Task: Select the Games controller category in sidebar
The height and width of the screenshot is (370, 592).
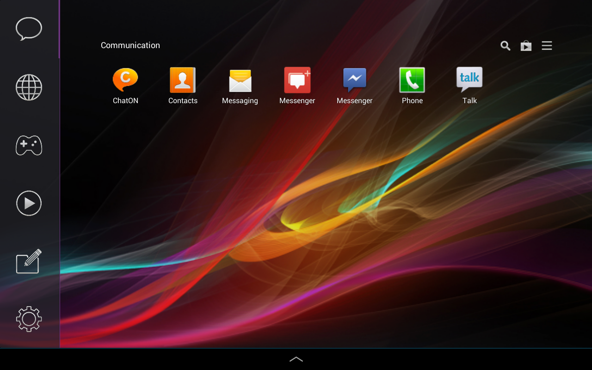Action: tap(29, 145)
